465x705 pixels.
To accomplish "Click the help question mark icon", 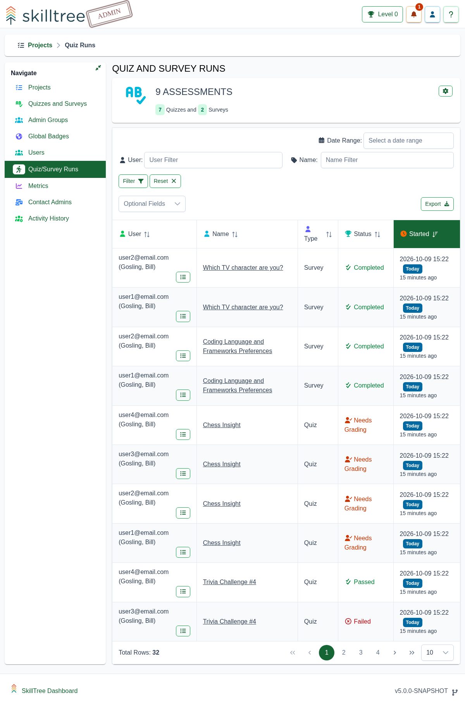I will click(451, 14).
